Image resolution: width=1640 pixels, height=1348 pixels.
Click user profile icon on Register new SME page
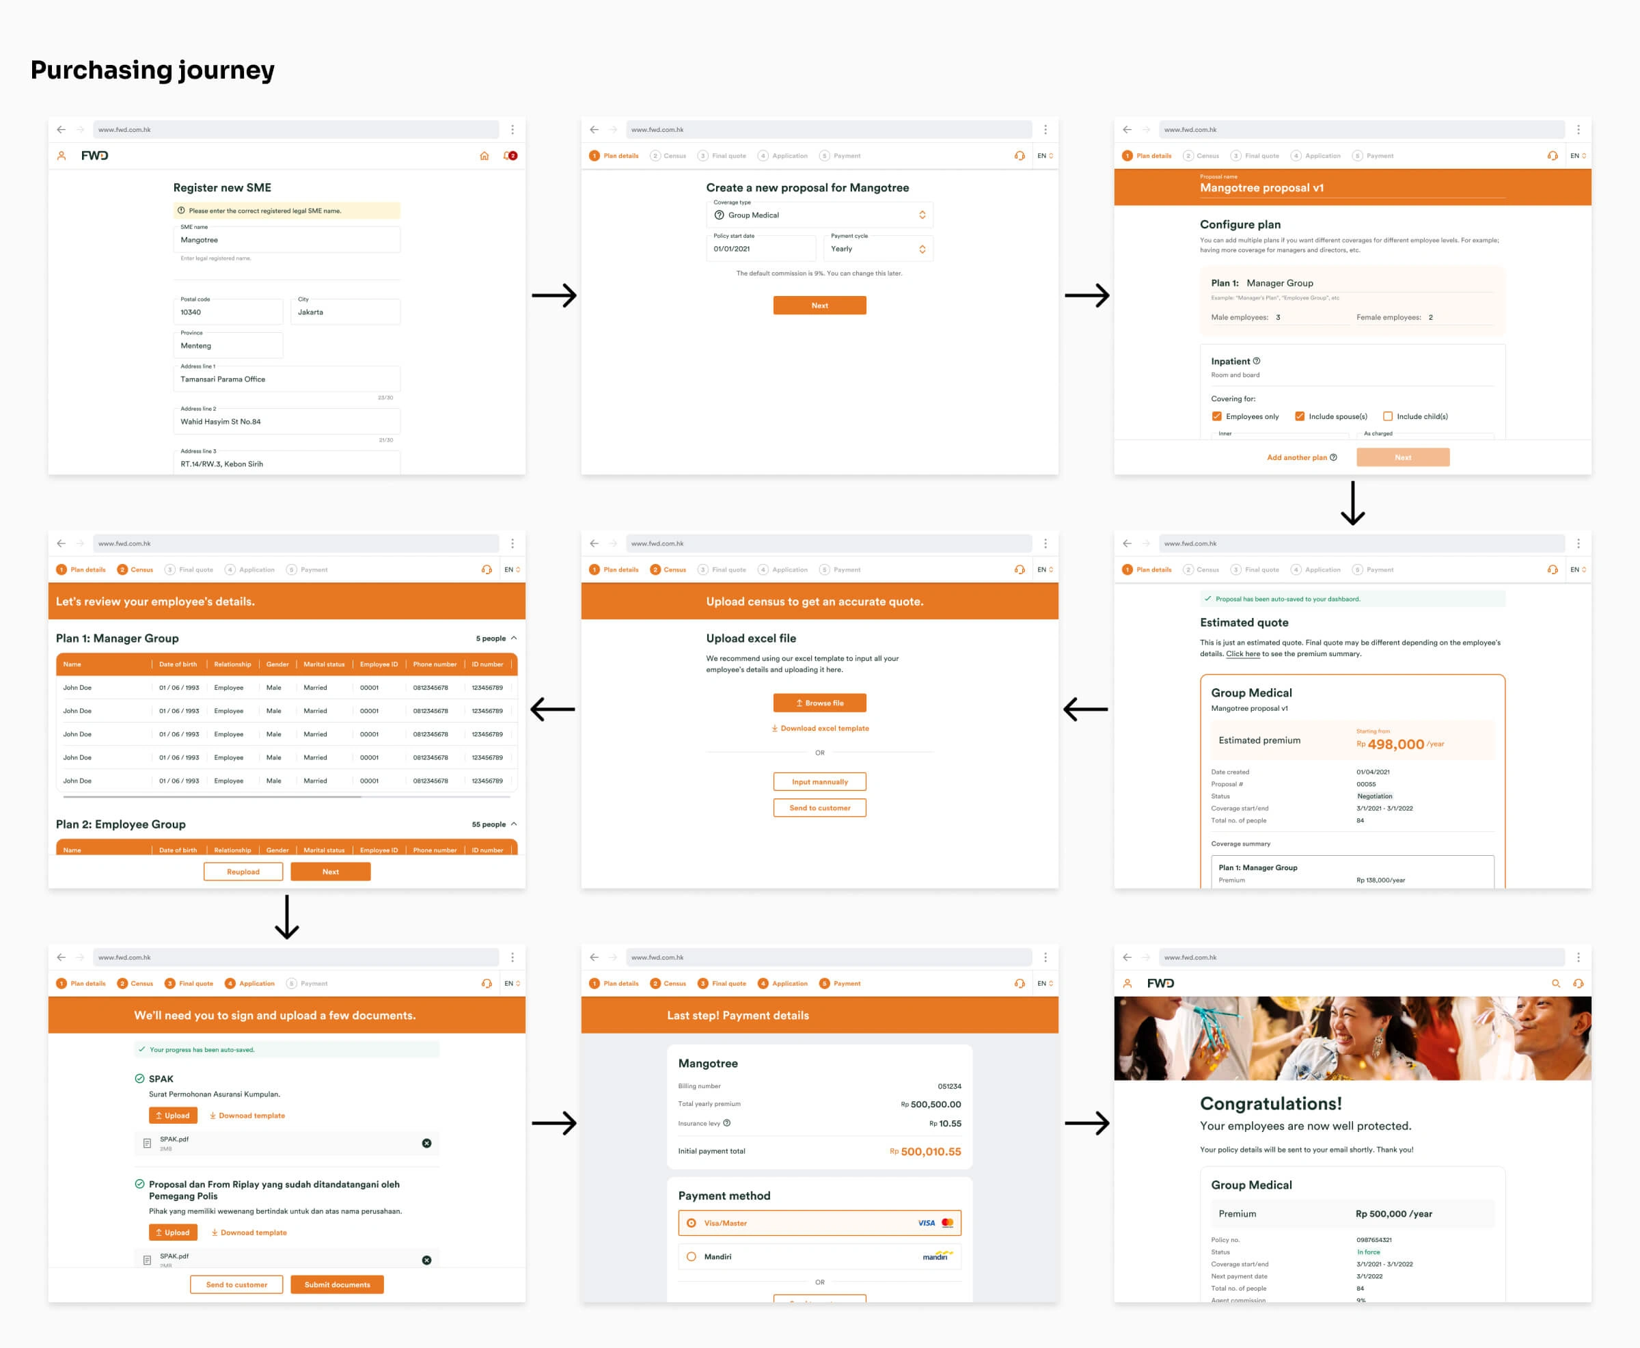click(61, 156)
